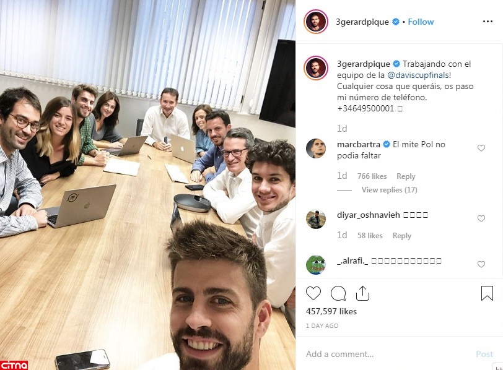Like diyar_oshnavieh's comment with its heart
This screenshot has height=370, width=503.
[481, 218]
